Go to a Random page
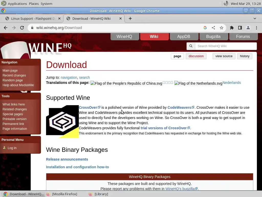The height and width of the screenshot is (197, 262). (x=13, y=80)
